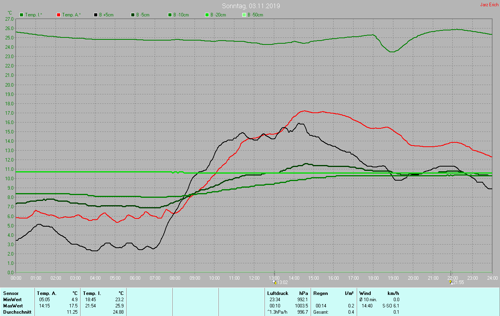Image resolution: width=500 pixels, height=316 pixels.
Task: Click the 13:02 event time label
Action: (x=282, y=282)
